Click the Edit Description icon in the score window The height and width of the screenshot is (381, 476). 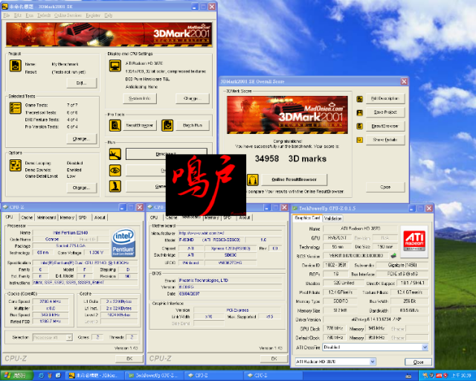pos(359,99)
